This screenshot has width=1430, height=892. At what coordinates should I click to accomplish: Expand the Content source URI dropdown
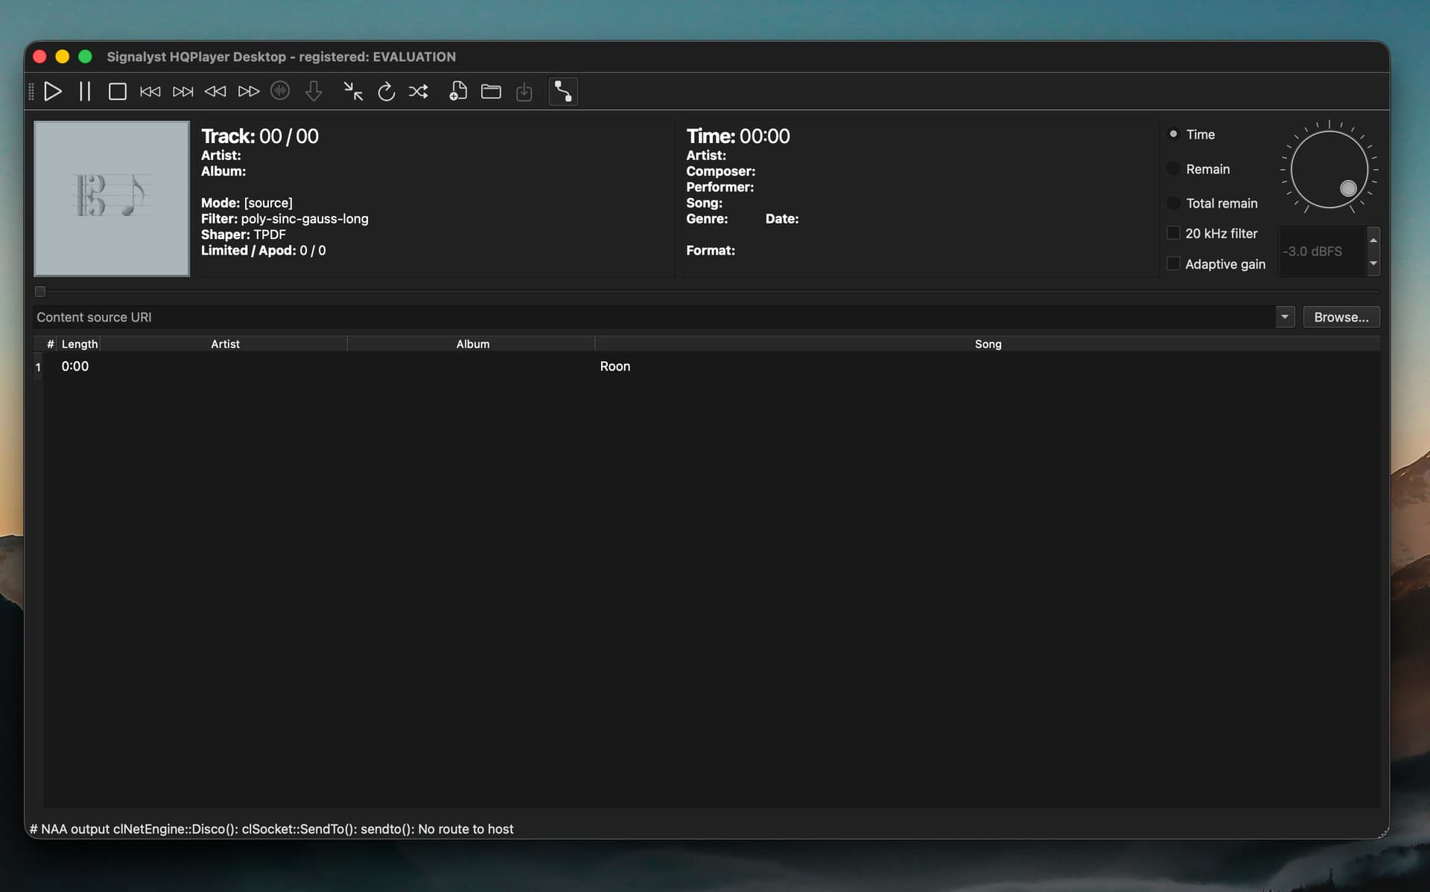point(1285,317)
